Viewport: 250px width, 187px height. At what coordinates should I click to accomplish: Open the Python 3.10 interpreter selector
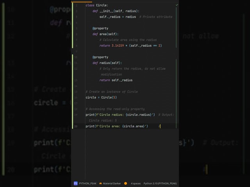click(x=160, y=183)
